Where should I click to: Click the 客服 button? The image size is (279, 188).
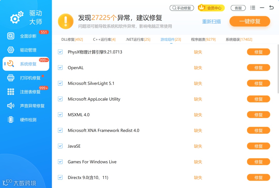click(x=238, y=8)
